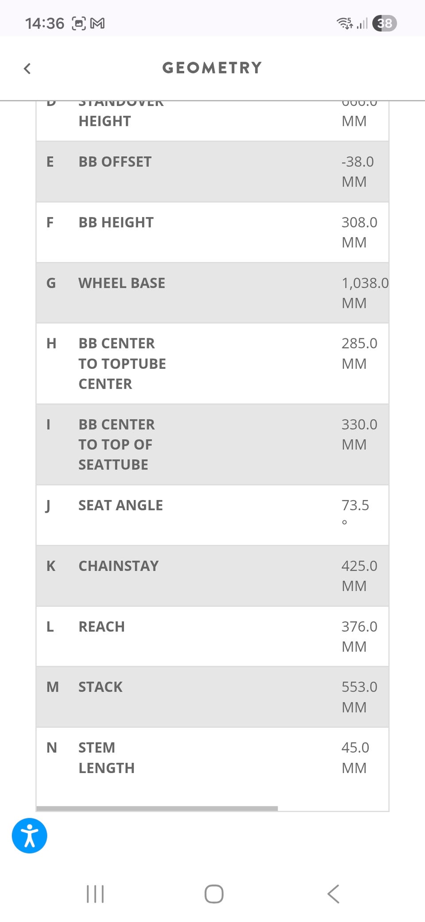This screenshot has width=425, height=922.
Task: Tap the Gmail notification icon in status bar
Action: coord(97,23)
